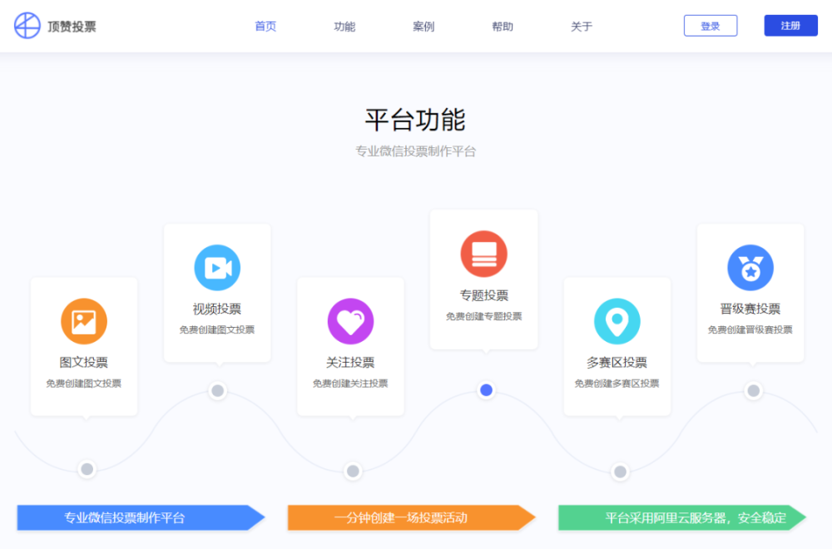Screen dimensions: 832x549
Task: Select the timeline dot below 图文投票
Action: click(87, 469)
